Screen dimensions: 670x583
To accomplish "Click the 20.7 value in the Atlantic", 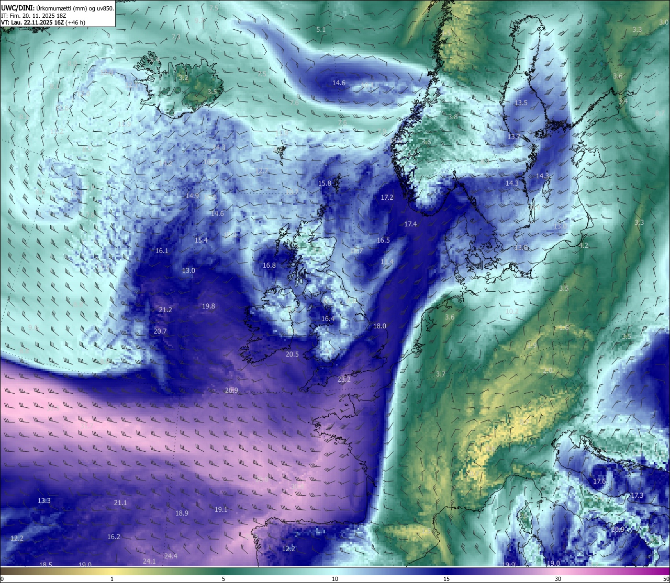I will click(160, 331).
